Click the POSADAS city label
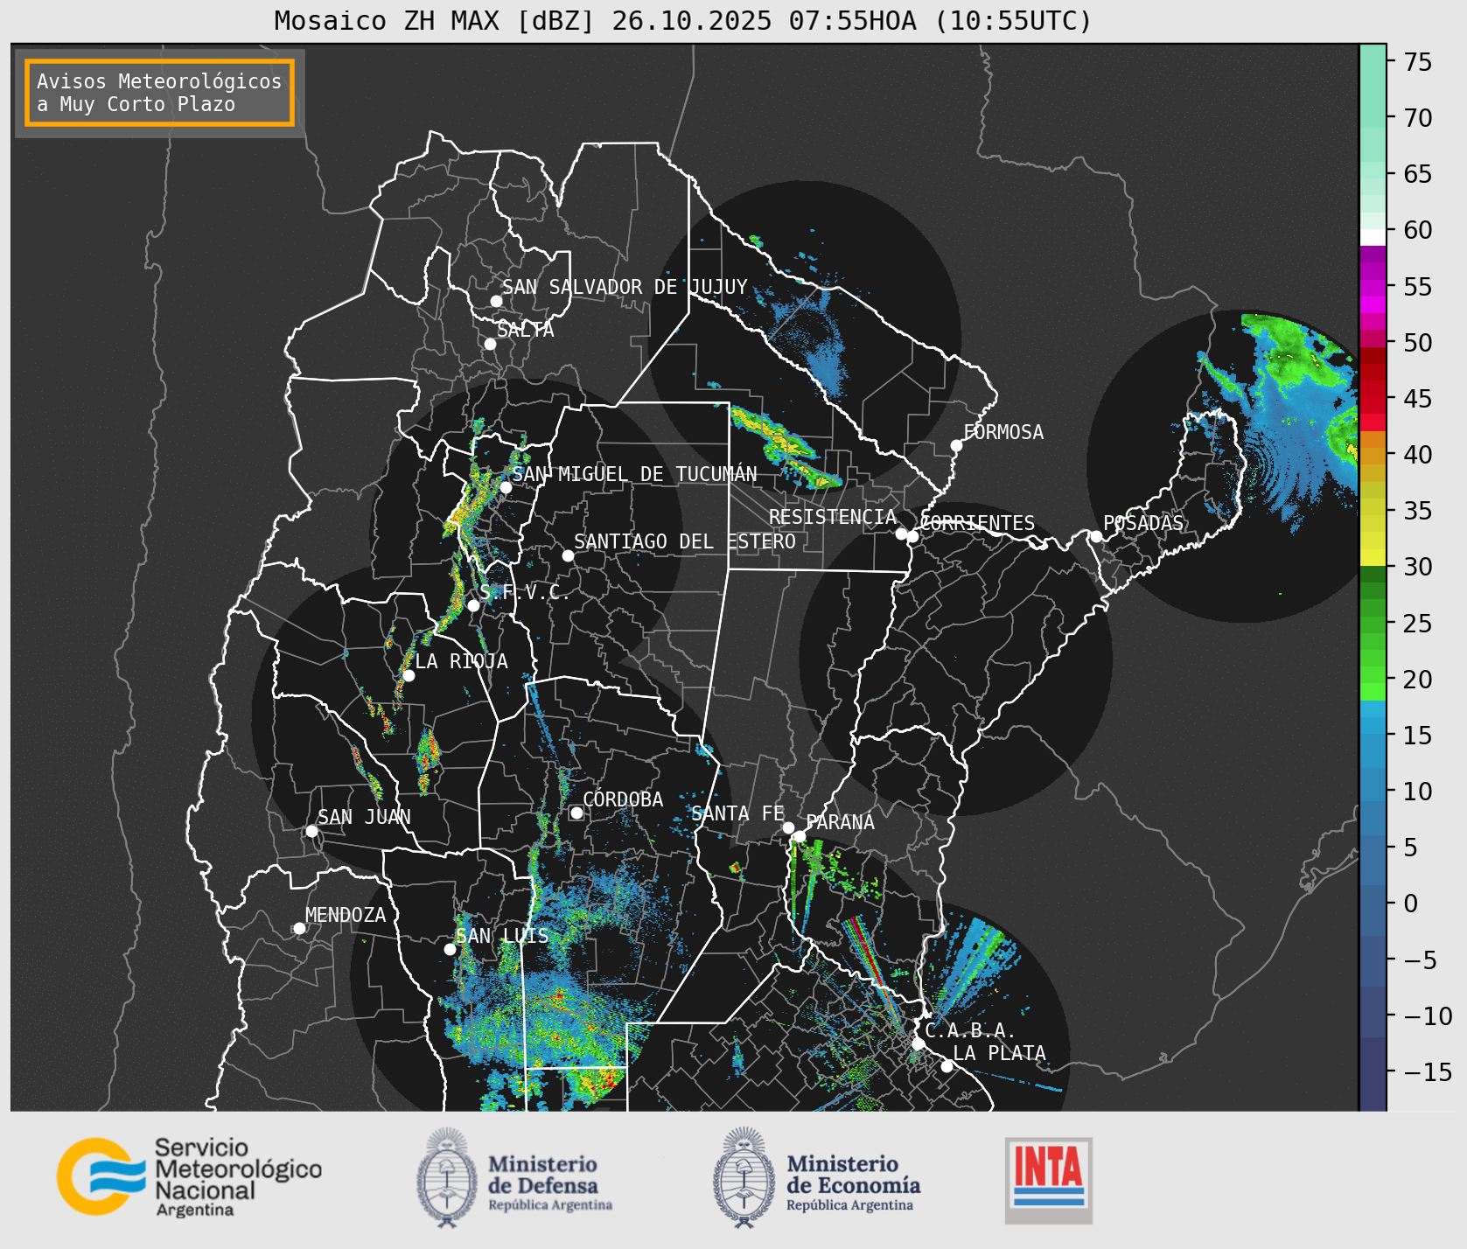1467x1249 pixels. point(1143,523)
